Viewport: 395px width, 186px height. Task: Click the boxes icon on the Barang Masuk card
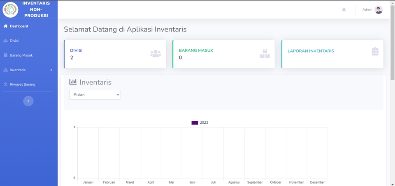(265, 54)
